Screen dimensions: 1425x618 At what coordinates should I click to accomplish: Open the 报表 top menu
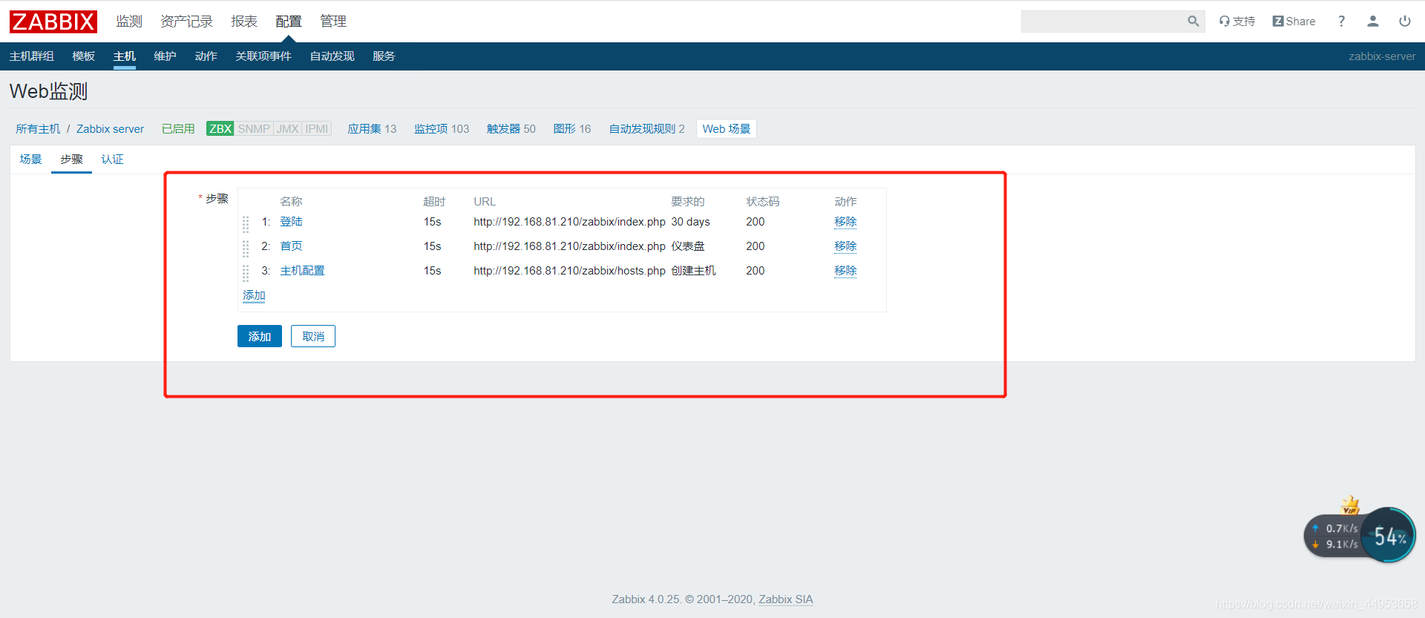click(x=244, y=22)
